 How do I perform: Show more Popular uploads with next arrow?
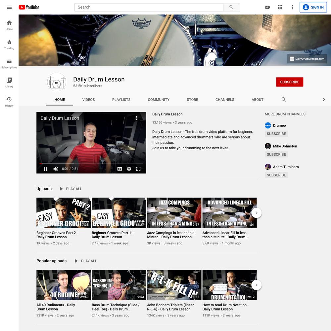point(257,285)
